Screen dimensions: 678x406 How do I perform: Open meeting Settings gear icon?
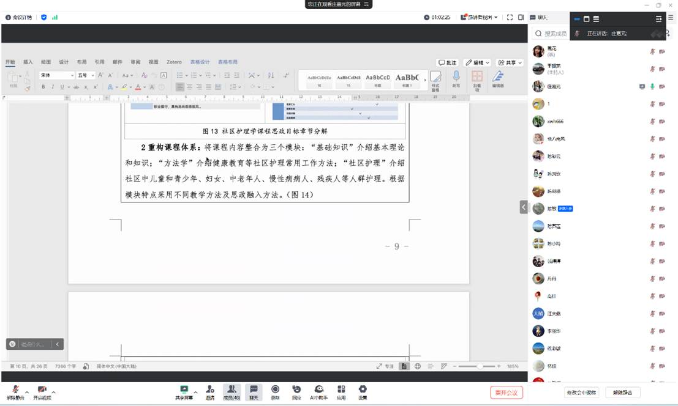(x=363, y=392)
